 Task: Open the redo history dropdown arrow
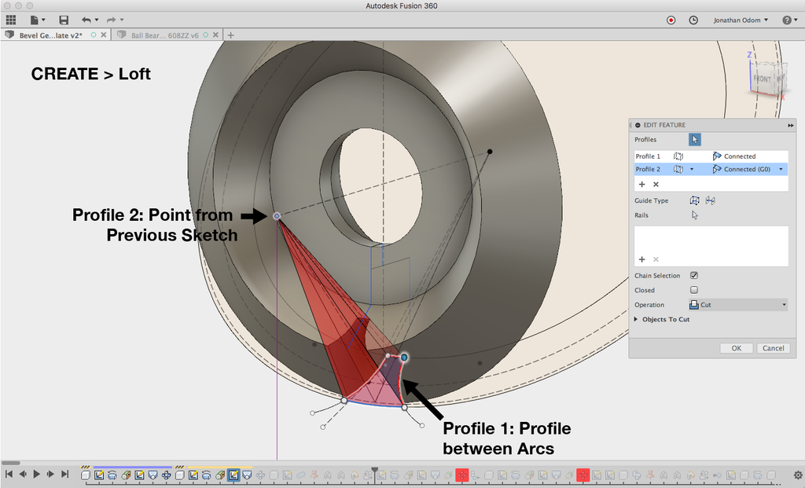pyautogui.click(x=122, y=20)
